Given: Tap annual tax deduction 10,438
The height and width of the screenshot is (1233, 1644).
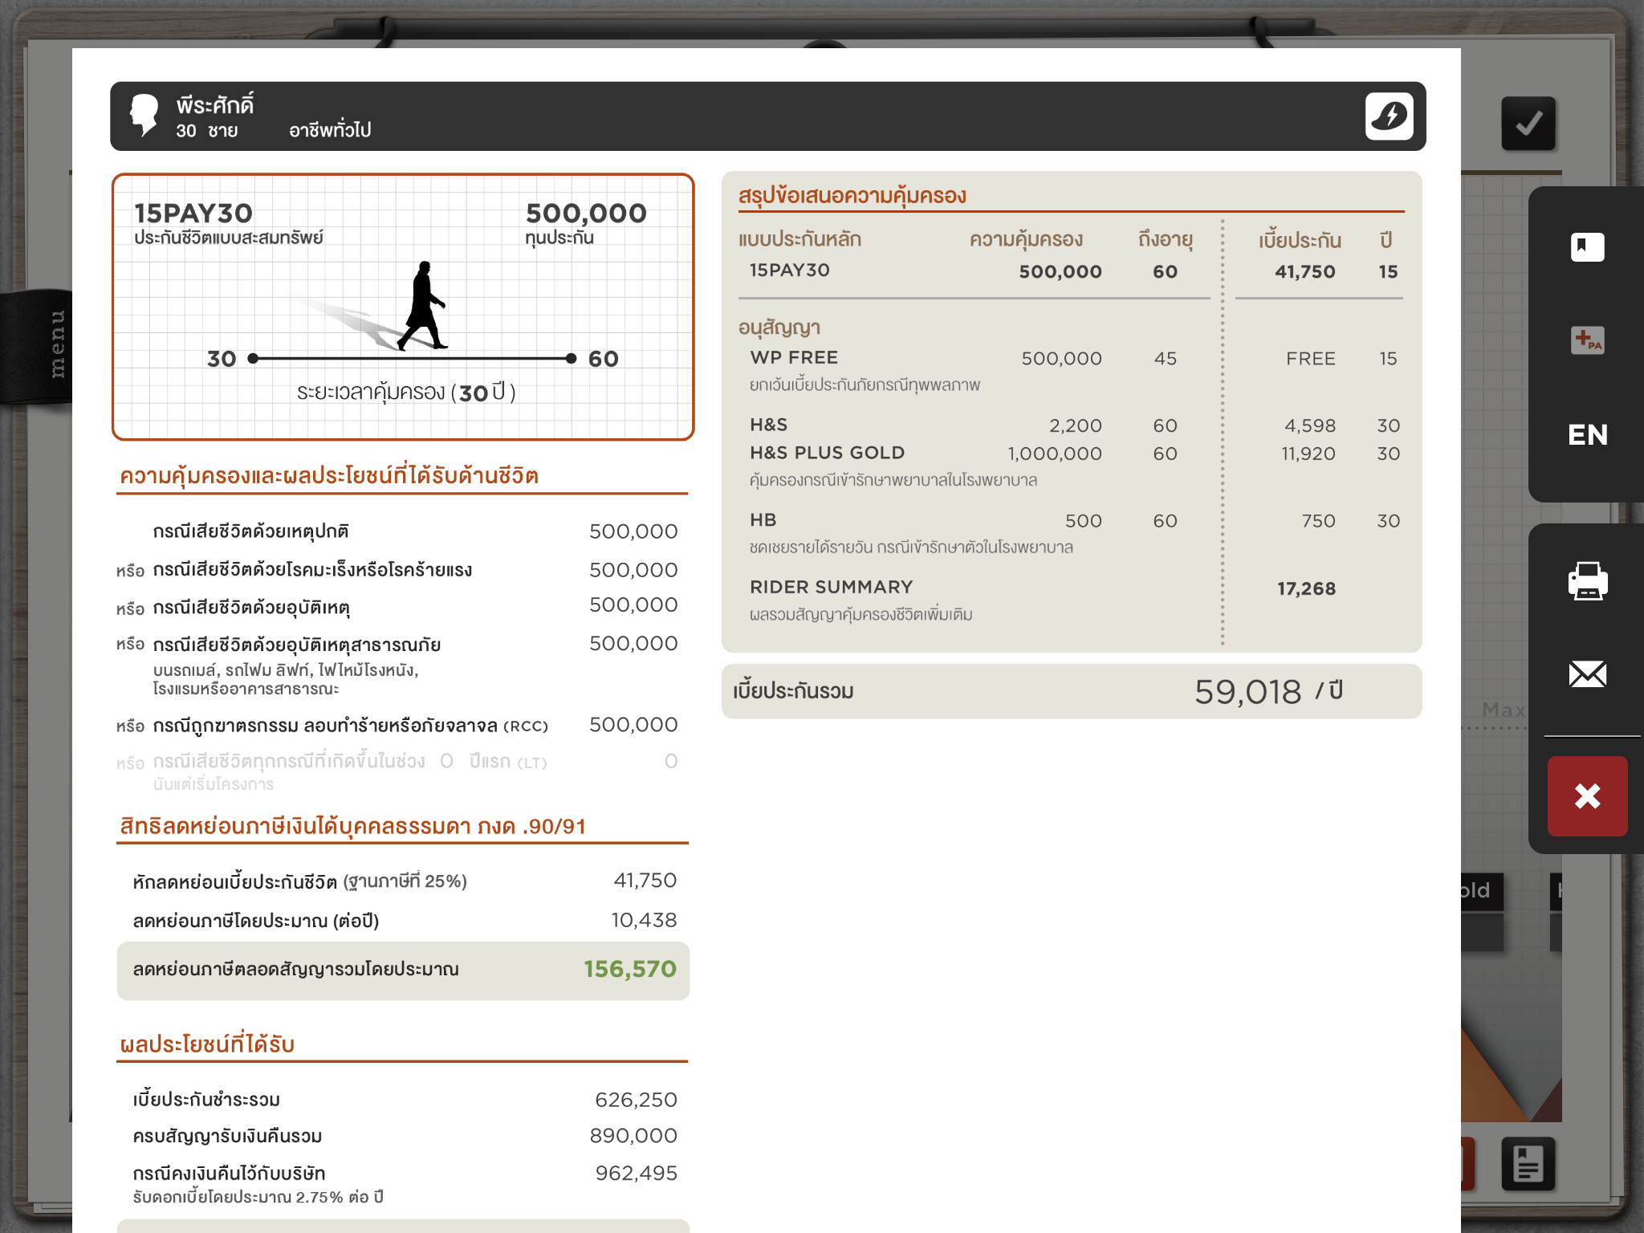Looking at the screenshot, I should click(644, 920).
